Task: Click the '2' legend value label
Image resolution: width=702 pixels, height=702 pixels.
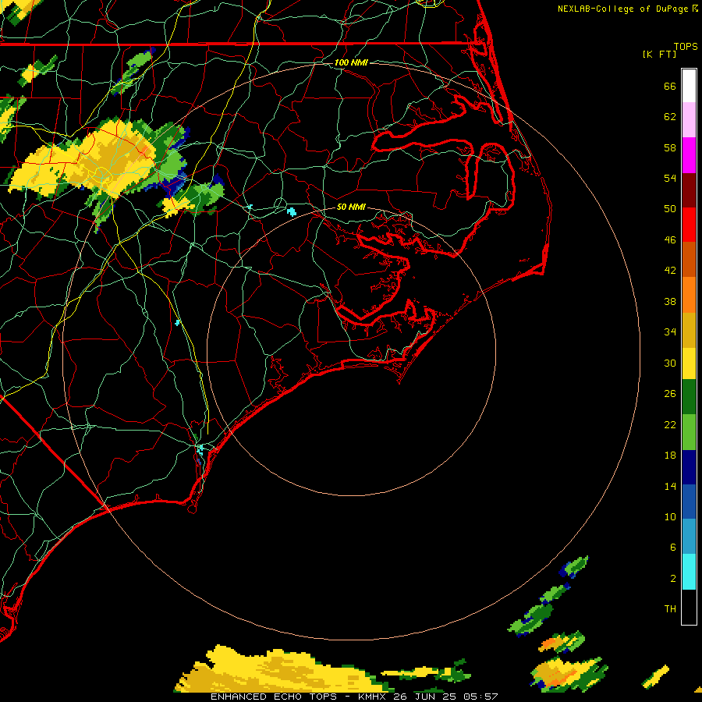Action: click(673, 579)
